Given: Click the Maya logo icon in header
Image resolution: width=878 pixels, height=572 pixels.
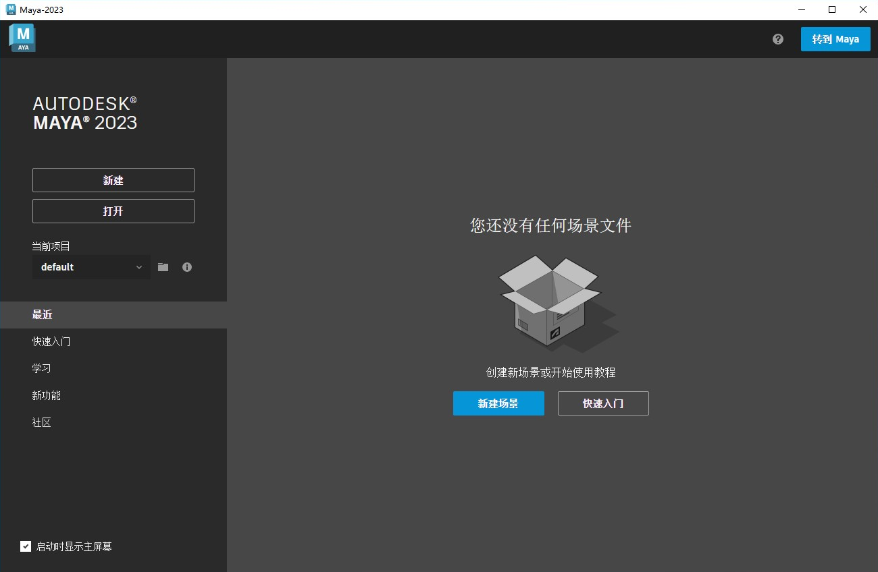Looking at the screenshot, I should pyautogui.click(x=22, y=38).
